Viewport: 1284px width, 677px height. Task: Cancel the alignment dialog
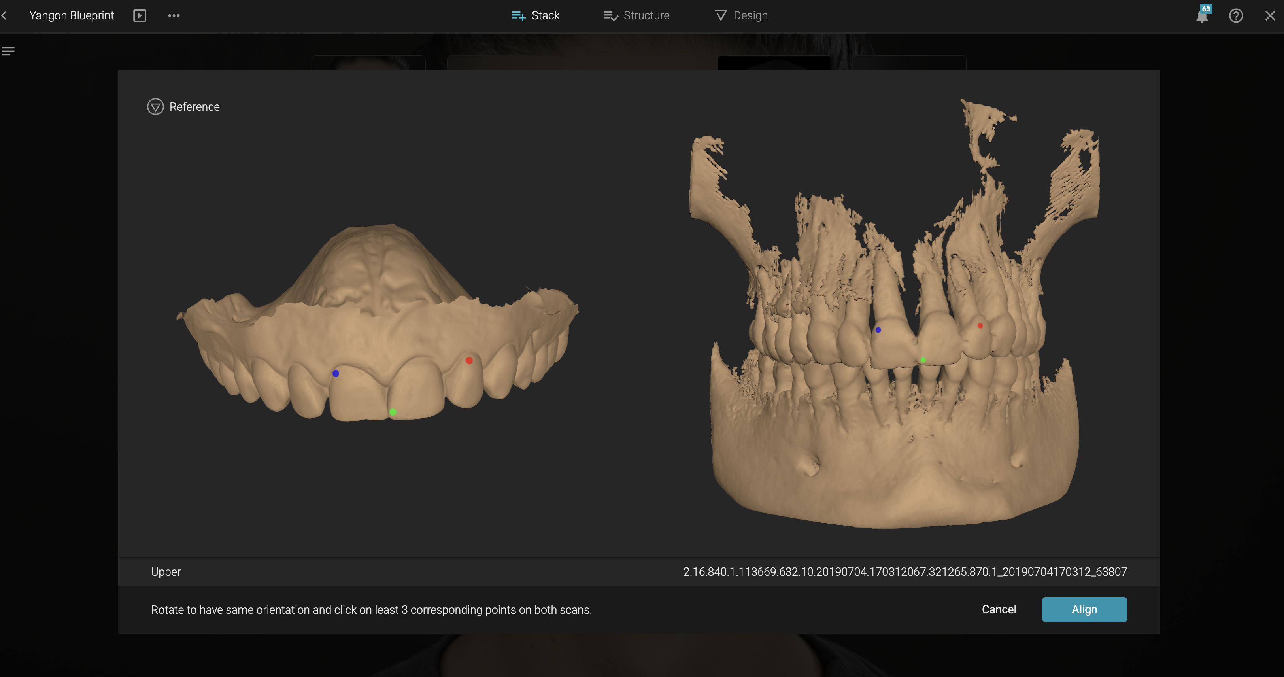(999, 609)
